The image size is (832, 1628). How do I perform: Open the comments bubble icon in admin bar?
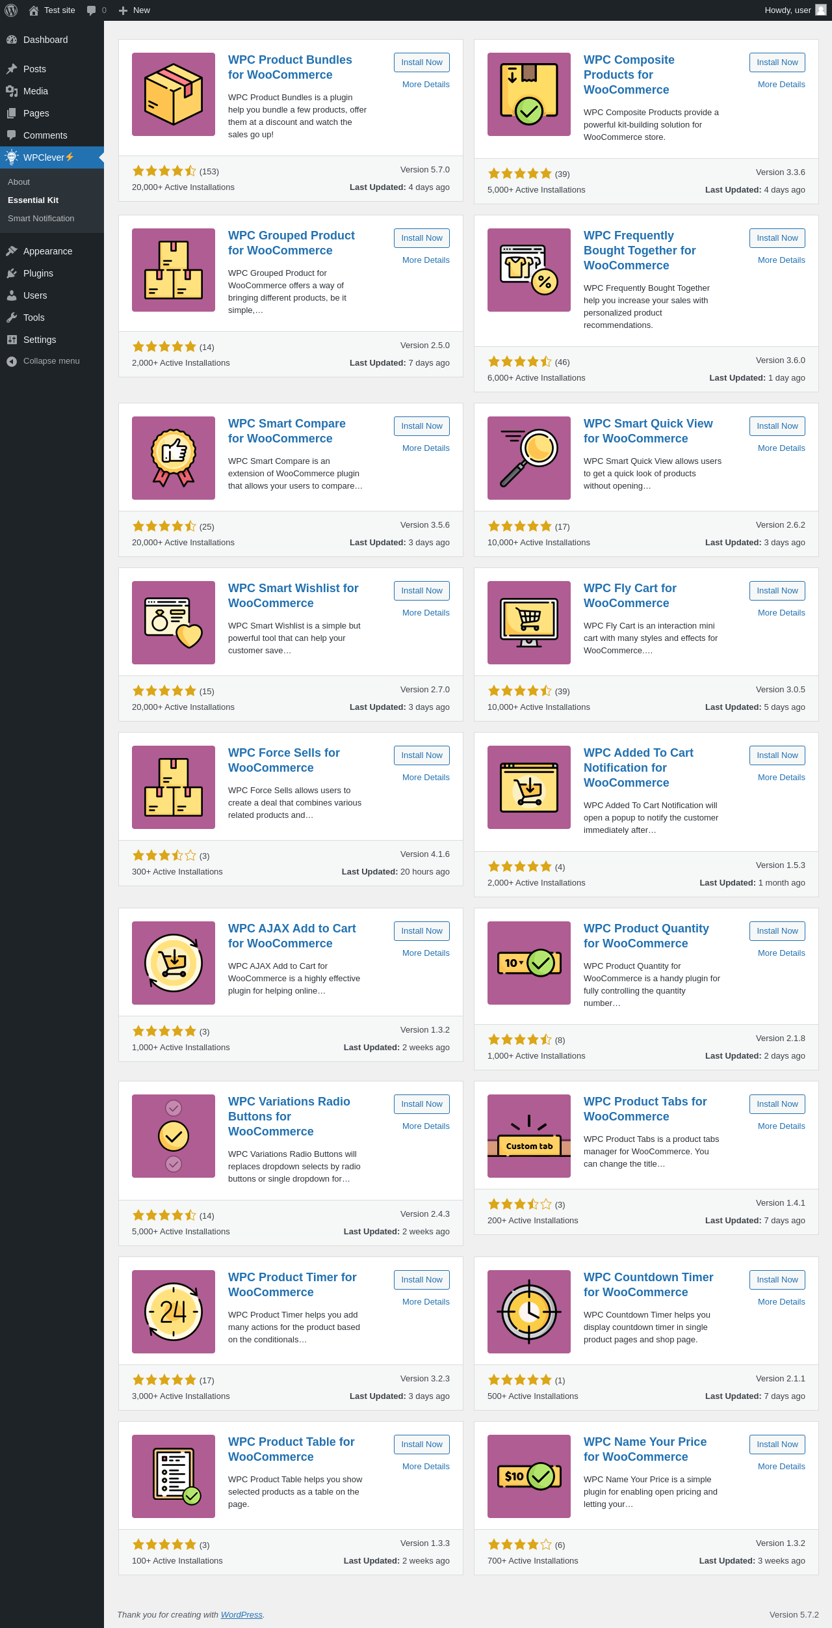92,10
